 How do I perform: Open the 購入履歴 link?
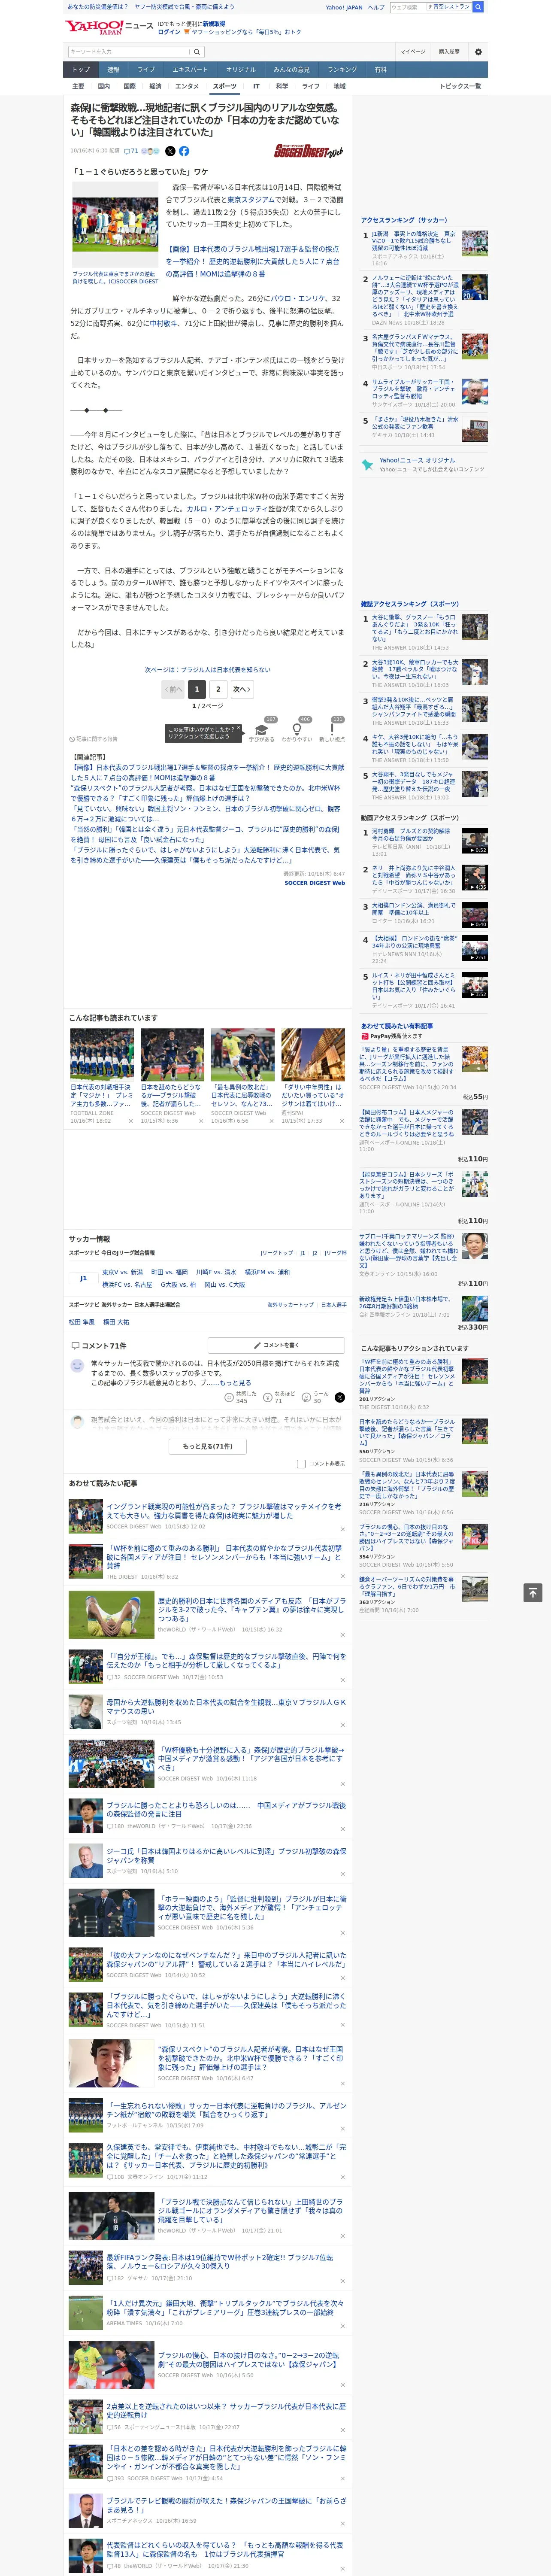[x=449, y=51]
